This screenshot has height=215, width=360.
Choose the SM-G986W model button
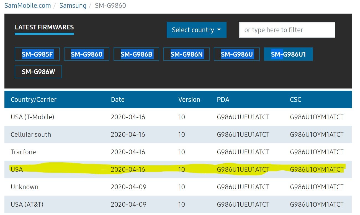click(38, 72)
